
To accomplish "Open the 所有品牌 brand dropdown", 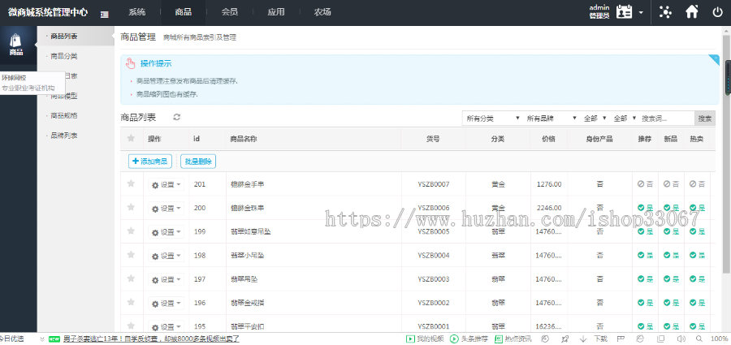I will tap(551, 119).
